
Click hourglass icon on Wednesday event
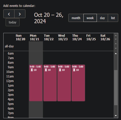point(60,70)
